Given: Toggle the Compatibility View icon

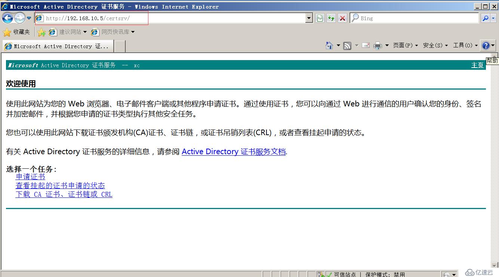Looking at the screenshot, I should click(320, 18).
